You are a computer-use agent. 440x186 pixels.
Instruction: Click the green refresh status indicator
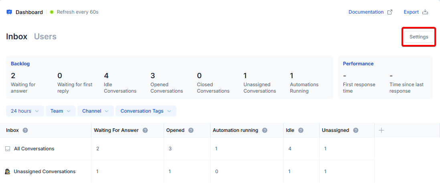(52, 12)
